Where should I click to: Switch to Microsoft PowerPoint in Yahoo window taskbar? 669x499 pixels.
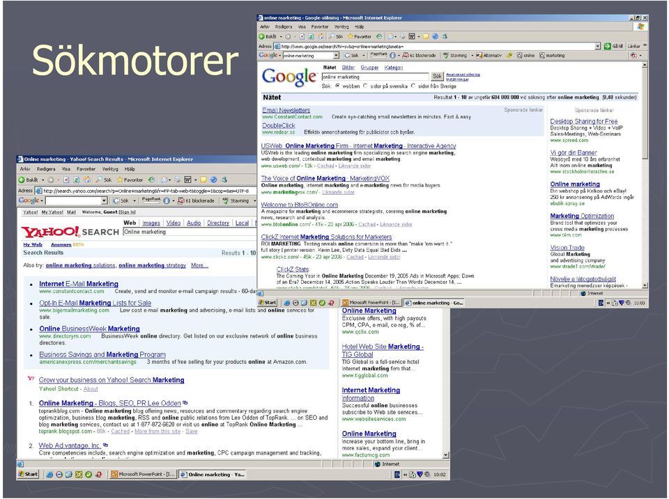[x=142, y=474]
